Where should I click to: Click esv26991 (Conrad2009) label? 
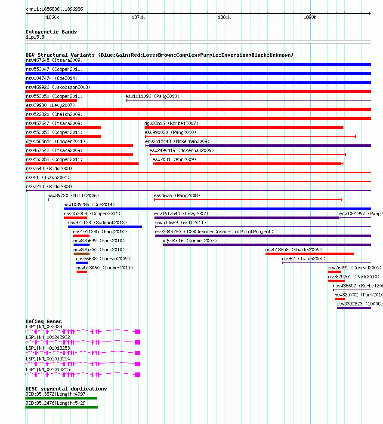354,268
